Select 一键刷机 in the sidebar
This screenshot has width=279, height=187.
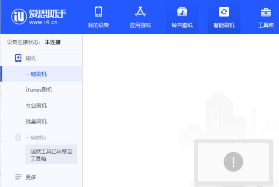pos(41,74)
